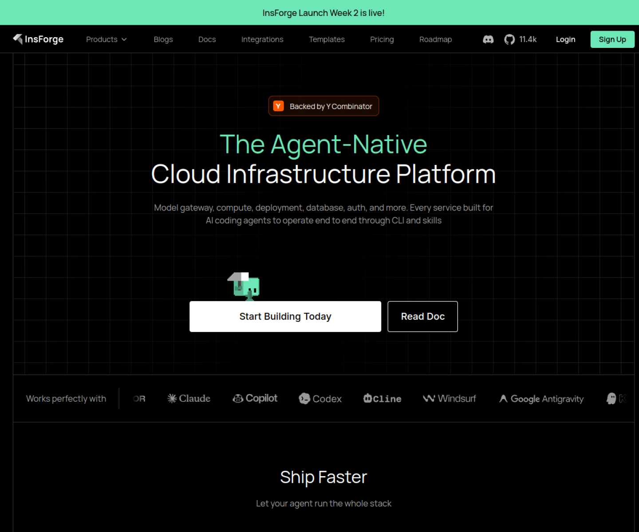Select the Copilot logo
This screenshot has height=532, width=639.
255,399
